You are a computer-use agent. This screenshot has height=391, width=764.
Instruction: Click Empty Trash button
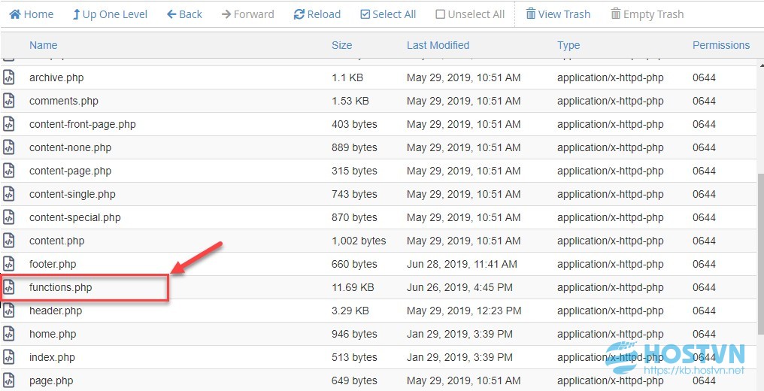(x=647, y=14)
